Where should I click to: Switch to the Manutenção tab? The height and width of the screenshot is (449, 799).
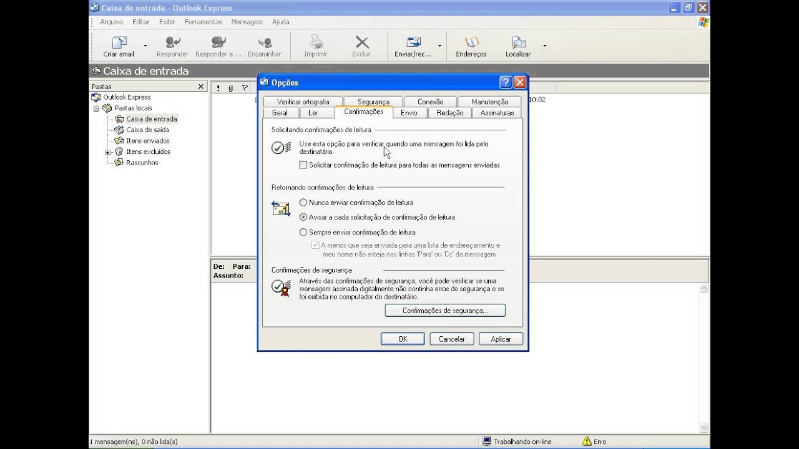click(490, 102)
